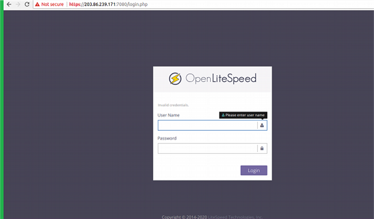Click the Copyright © 2014-2020 text

tap(184, 217)
